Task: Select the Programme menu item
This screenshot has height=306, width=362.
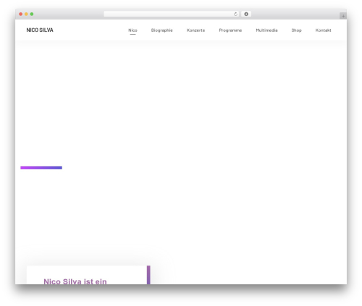Action: (230, 30)
